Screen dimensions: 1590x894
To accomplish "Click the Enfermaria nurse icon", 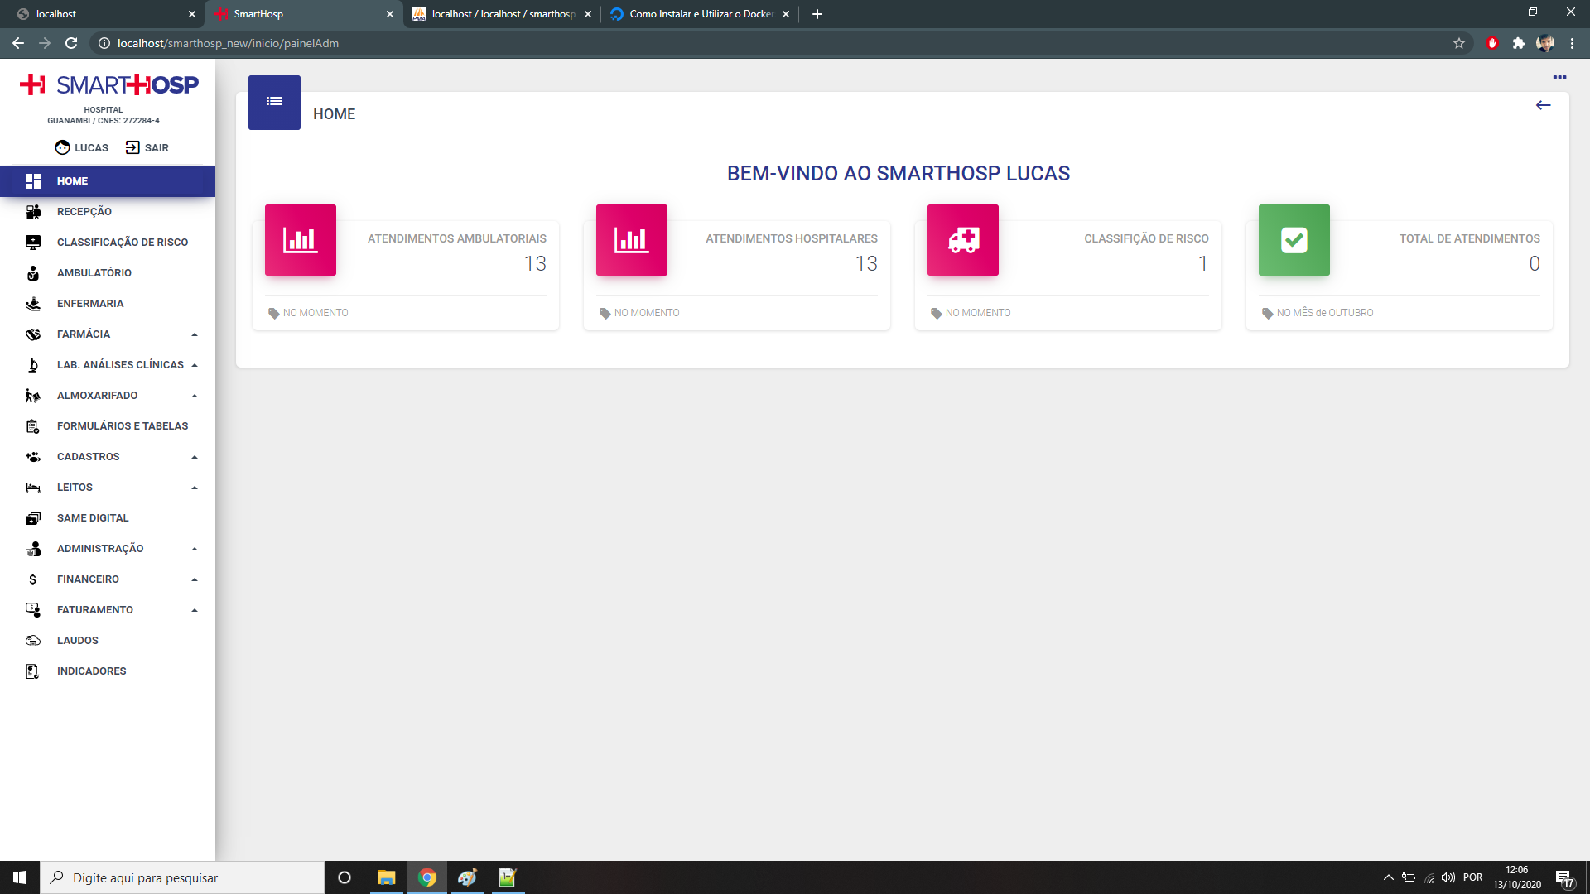I will [33, 303].
